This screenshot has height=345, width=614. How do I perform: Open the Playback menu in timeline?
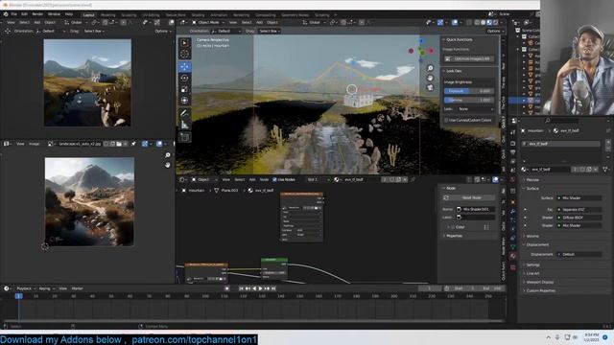coord(25,288)
